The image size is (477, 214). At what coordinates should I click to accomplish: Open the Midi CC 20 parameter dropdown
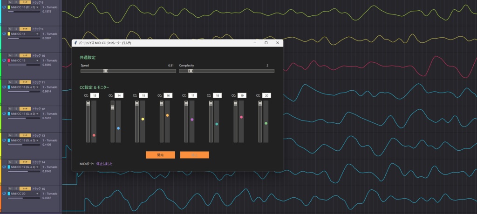click(x=25, y=194)
